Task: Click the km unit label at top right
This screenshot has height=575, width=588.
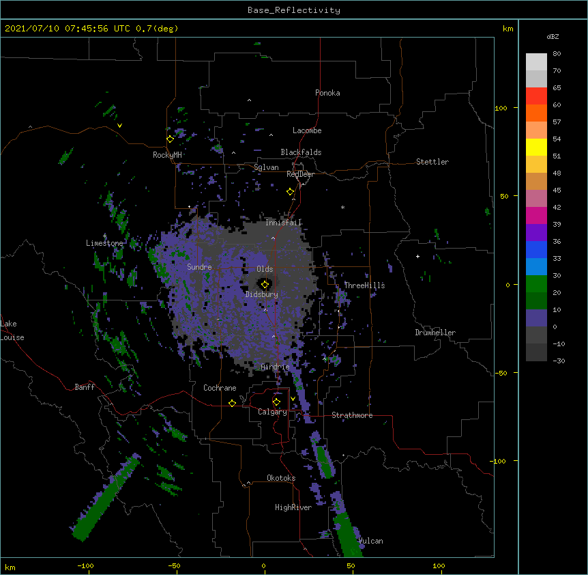Action: point(508,29)
